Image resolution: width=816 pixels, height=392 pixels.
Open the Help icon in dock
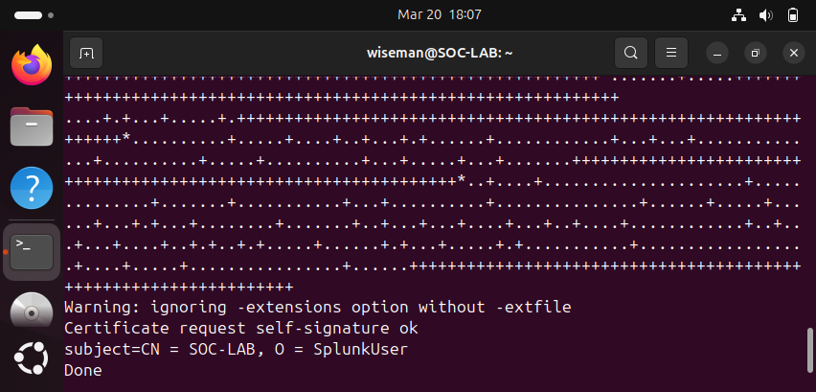[x=31, y=186]
